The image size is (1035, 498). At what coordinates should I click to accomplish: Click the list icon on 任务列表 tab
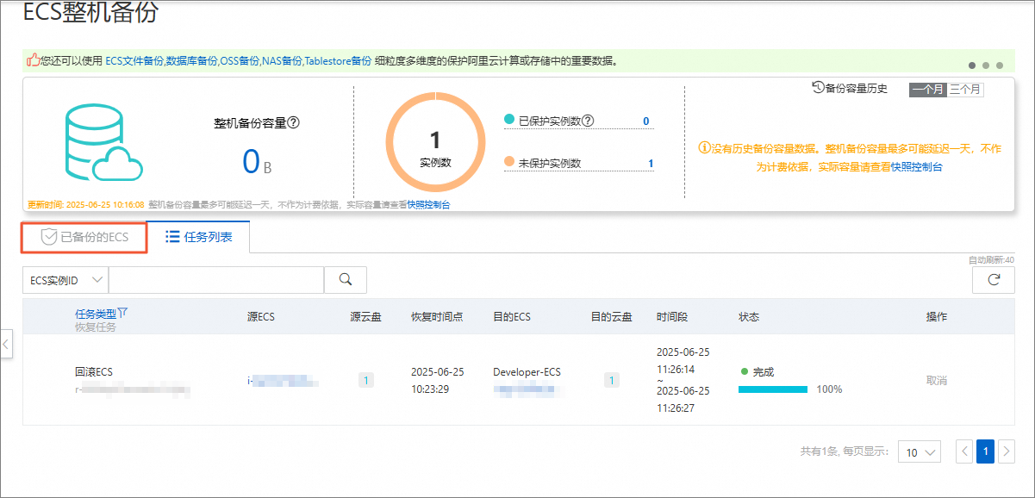172,236
